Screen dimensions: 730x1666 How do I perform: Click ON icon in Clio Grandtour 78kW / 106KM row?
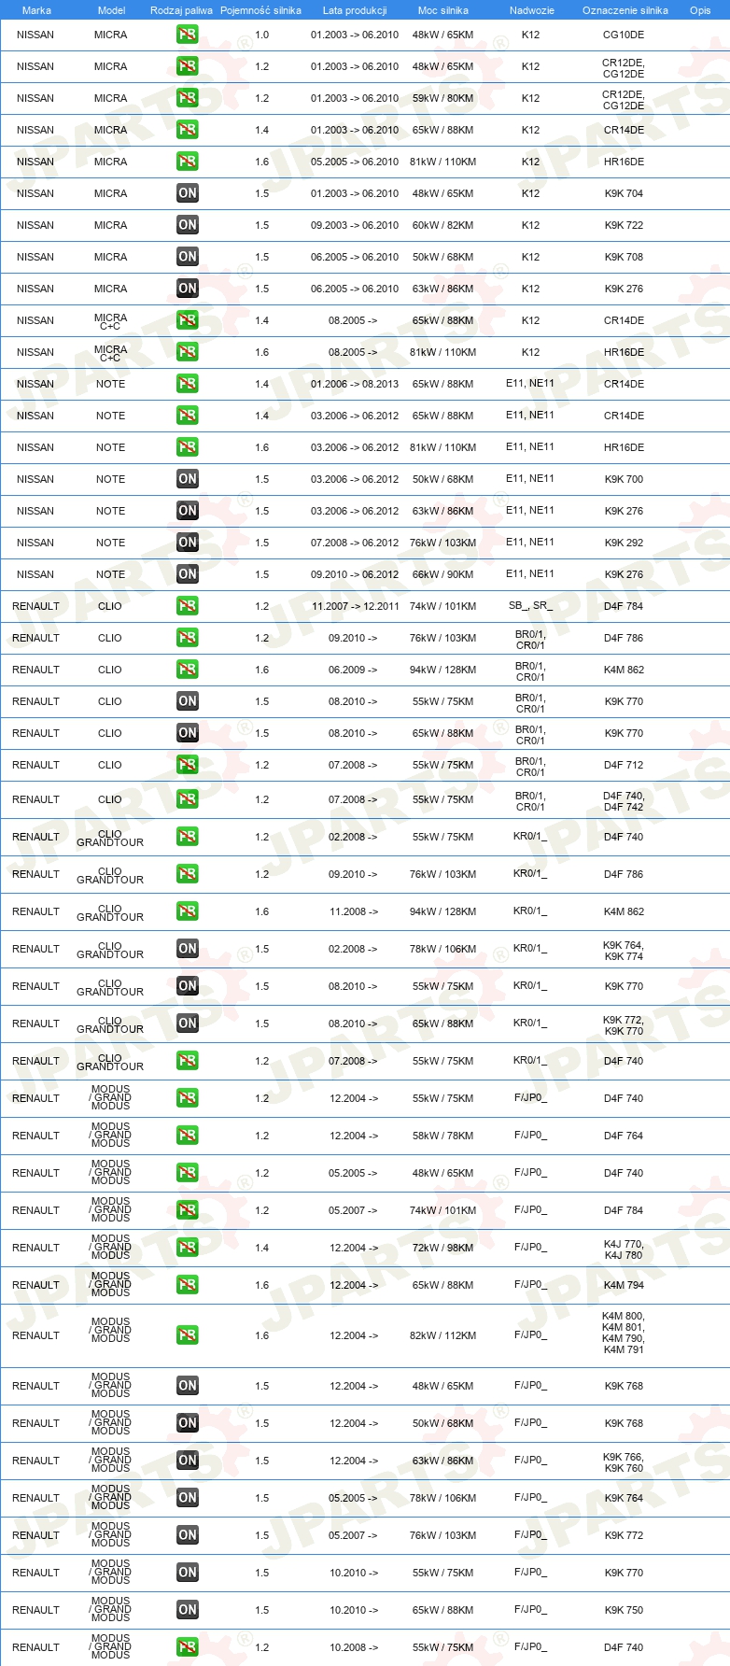pyautogui.click(x=188, y=949)
